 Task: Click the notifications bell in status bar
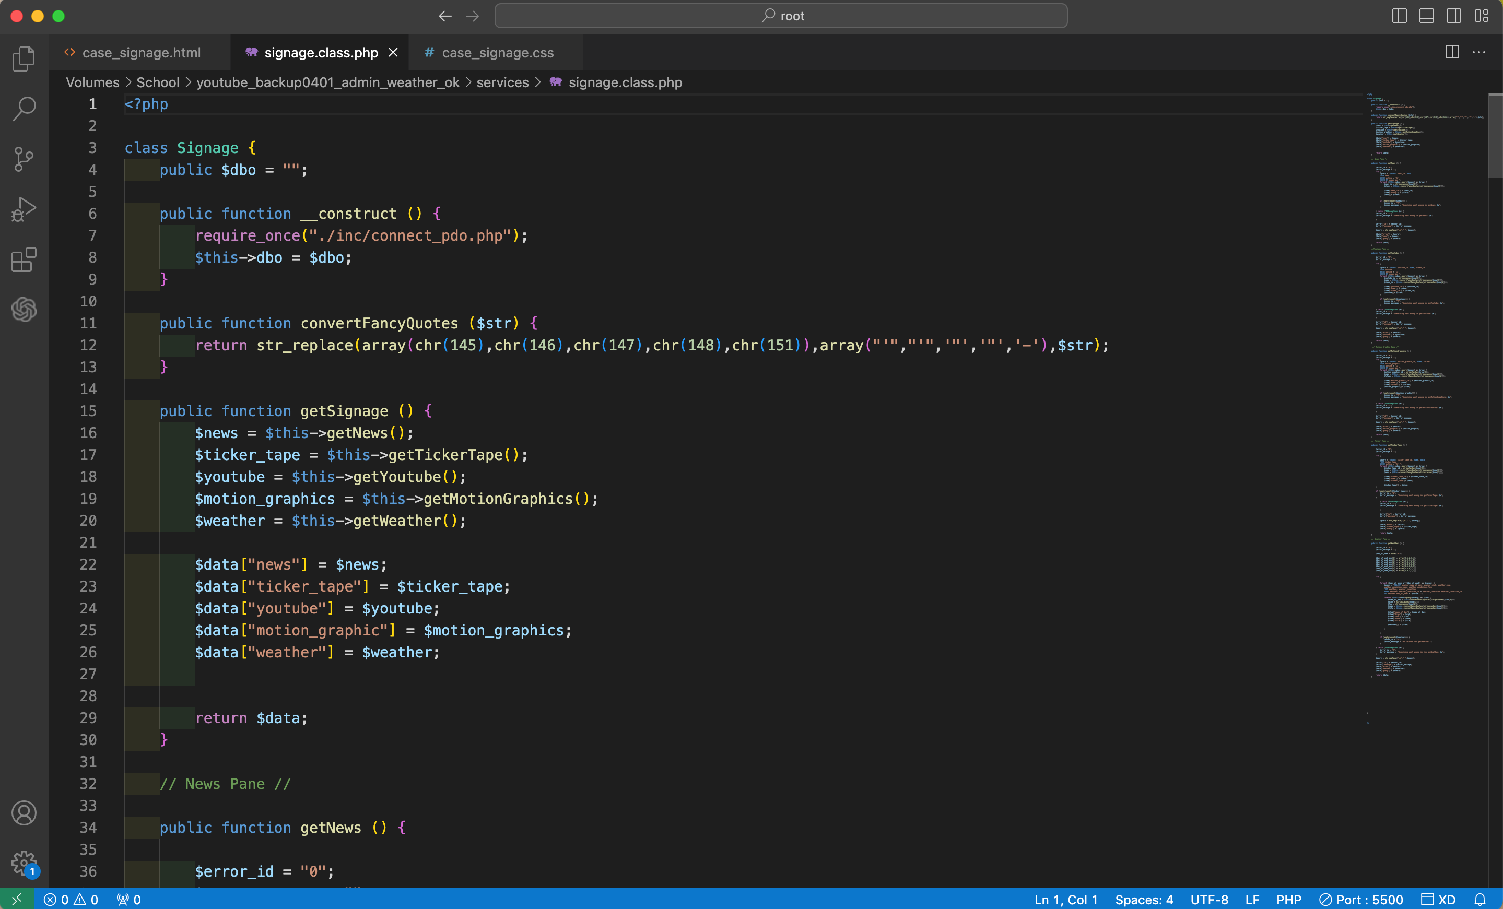(1480, 899)
